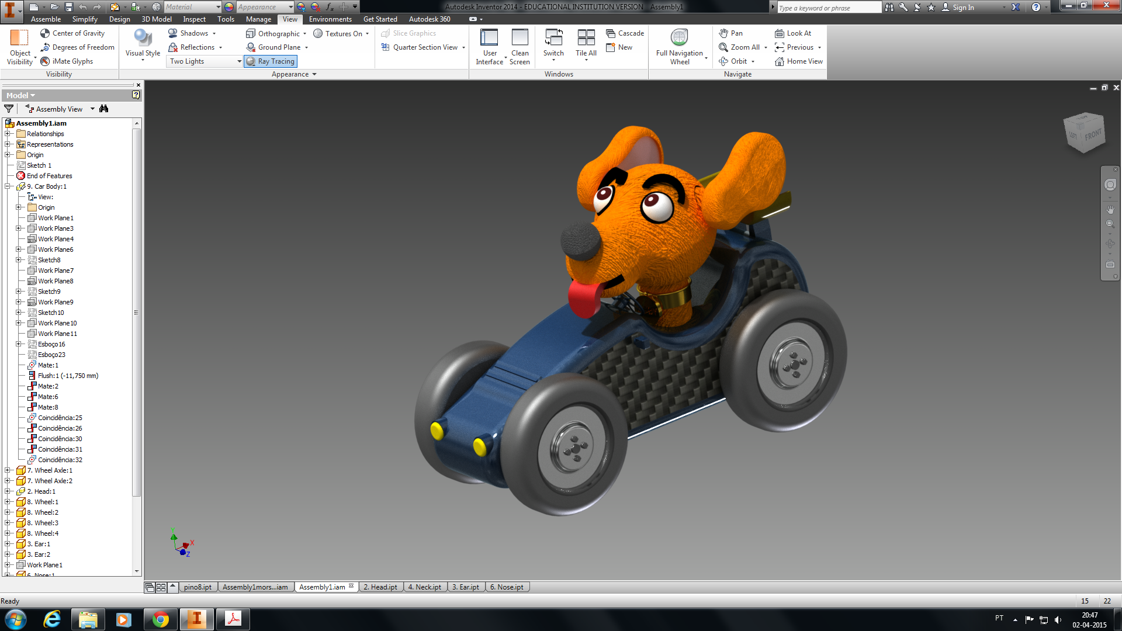Toggle Ray Tracing rendering

271,61
